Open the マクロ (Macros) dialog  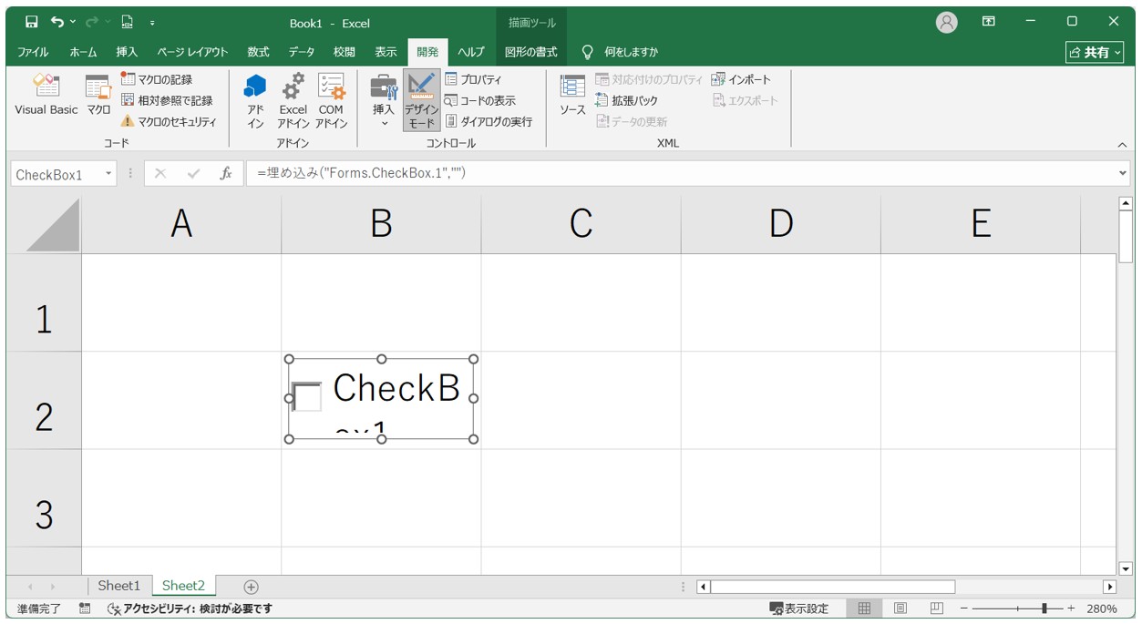coord(98,96)
